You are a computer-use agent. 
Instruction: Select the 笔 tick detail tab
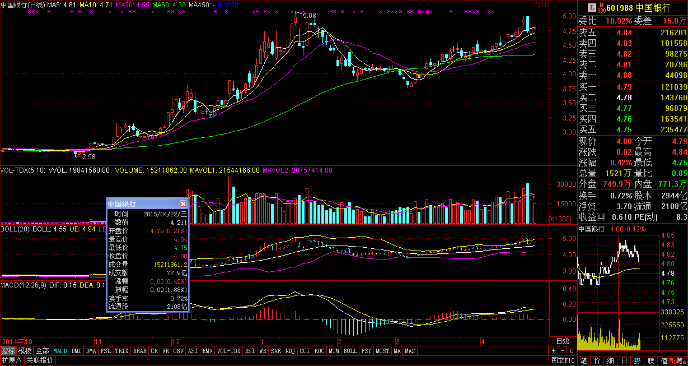pyautogui.click(x=584, y=360)
